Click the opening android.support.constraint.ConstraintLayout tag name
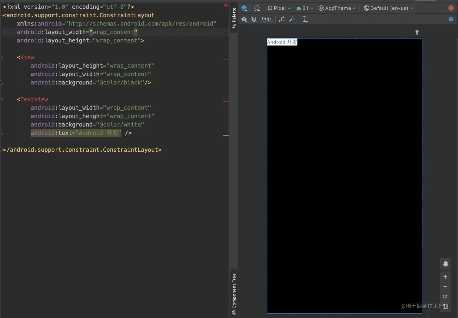Image resolution: width=458 pixels, height=318 pixels. point(81,15)
